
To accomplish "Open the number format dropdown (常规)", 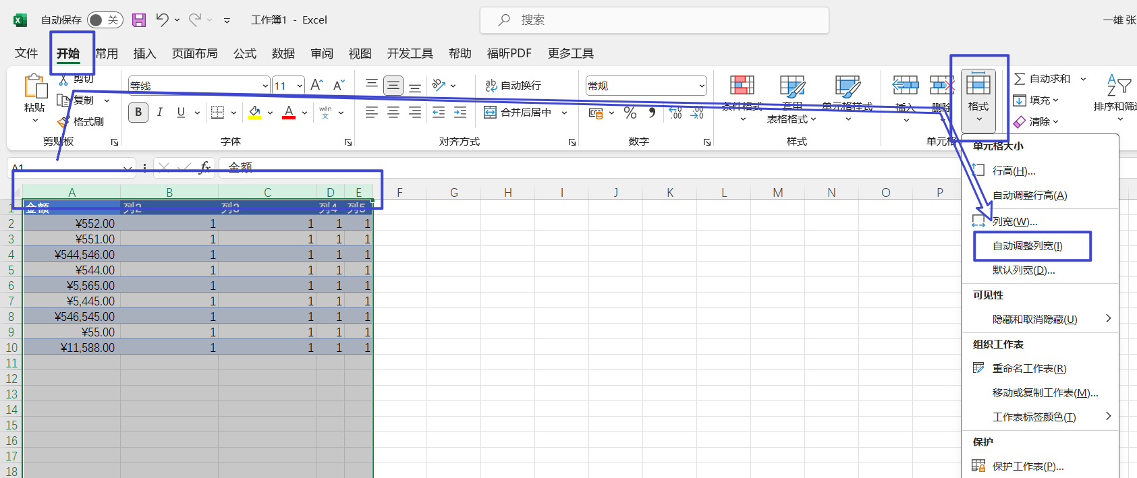I will click(702, 86).
